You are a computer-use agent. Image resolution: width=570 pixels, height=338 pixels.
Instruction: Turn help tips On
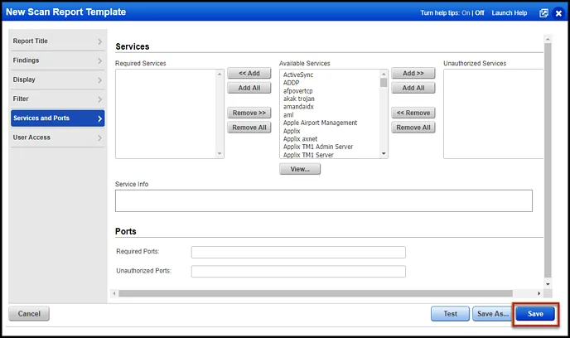tap(466, 12)
